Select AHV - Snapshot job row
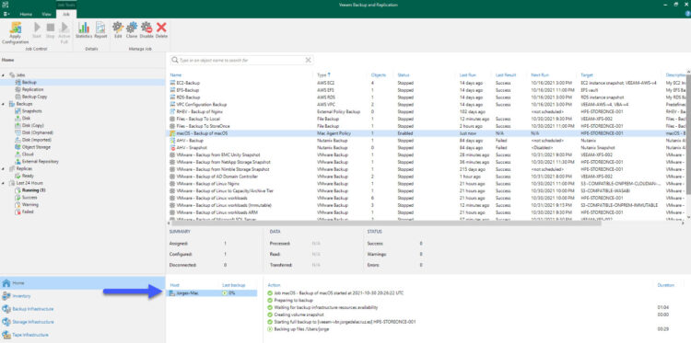The width and height of the screenshot is (691, 343). click(x=426, y=147)
